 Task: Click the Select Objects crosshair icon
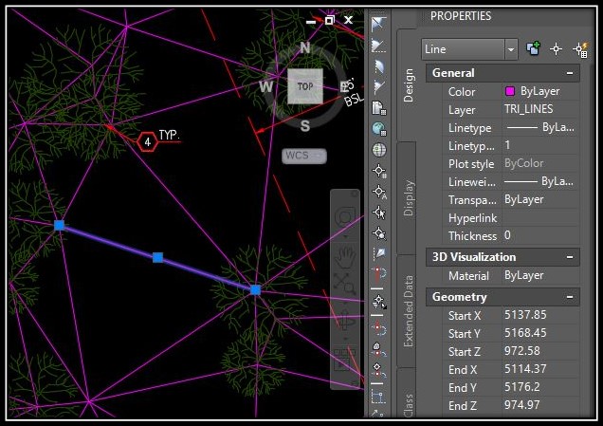pyautogui.click(x=556, y=49)
